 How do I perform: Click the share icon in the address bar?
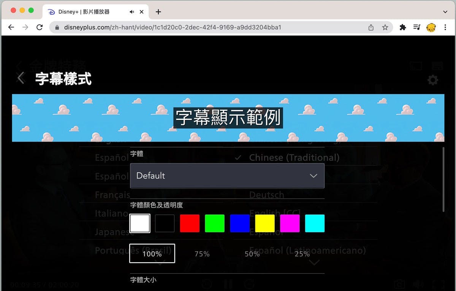click(371, 27)
